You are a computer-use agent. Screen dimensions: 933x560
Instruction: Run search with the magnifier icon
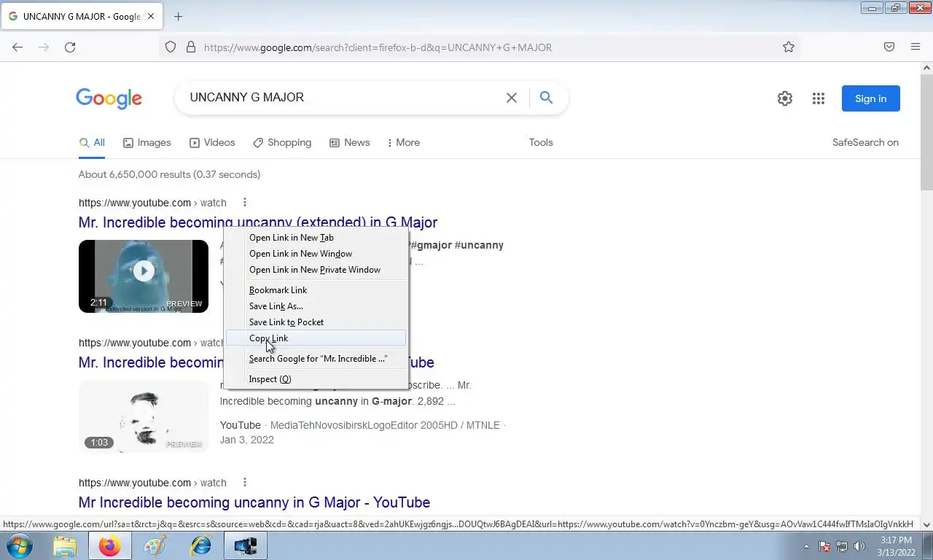click(546, 98)
